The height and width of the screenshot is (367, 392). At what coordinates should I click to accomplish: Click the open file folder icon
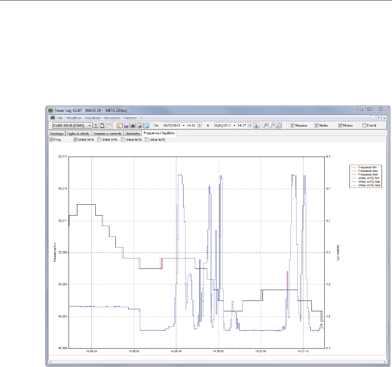click(120, 125)
